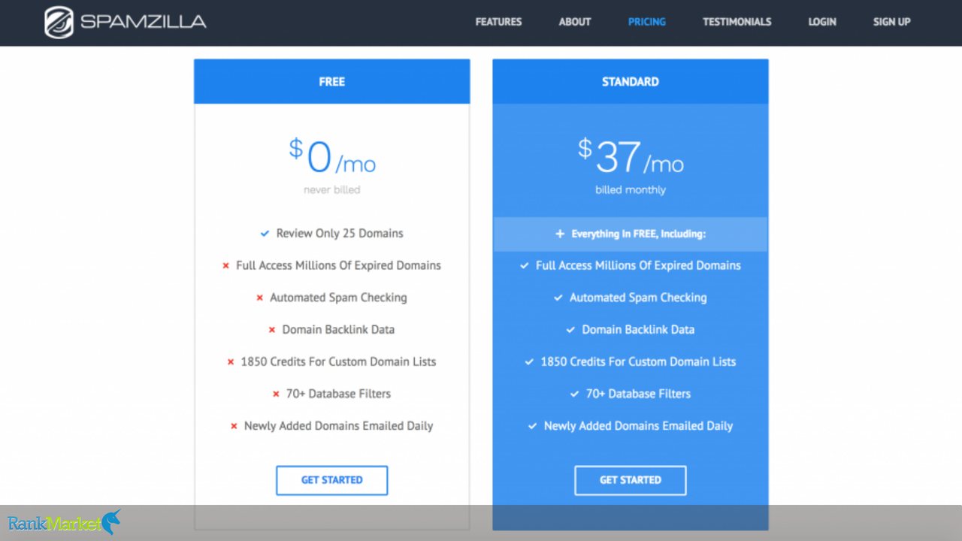Click the Spamzilla logo icon
This screenshot has width=962, height=541.
[59, 23]
